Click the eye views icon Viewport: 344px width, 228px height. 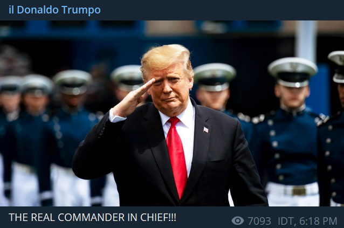point(238,220)
